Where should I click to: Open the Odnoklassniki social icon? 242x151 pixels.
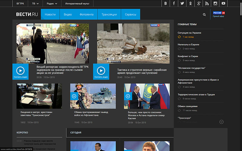click(191, 3)
